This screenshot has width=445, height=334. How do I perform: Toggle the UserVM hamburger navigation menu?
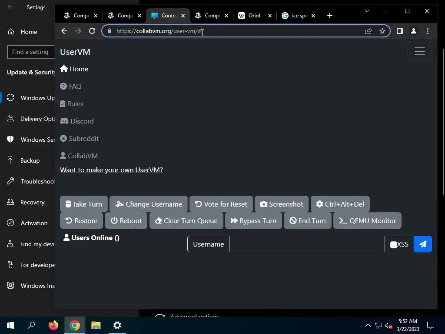tap(419, 51)
